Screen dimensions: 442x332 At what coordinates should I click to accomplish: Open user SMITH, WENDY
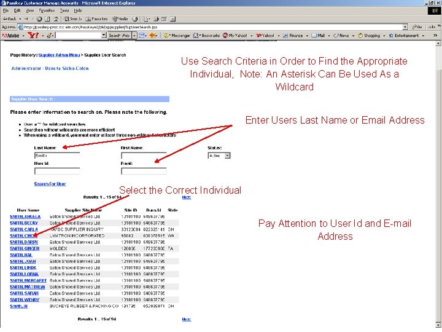point(25,299)
